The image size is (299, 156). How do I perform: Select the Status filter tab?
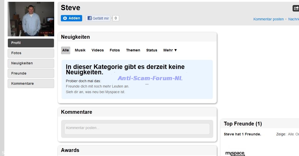[x=152, y=50]
